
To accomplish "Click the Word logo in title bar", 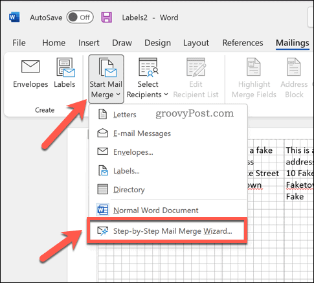I will point(14,17).
